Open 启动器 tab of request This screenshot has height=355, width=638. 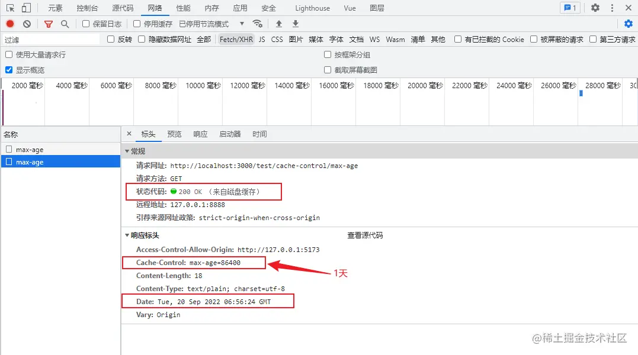pyautogui.click(x=230, y=134)
